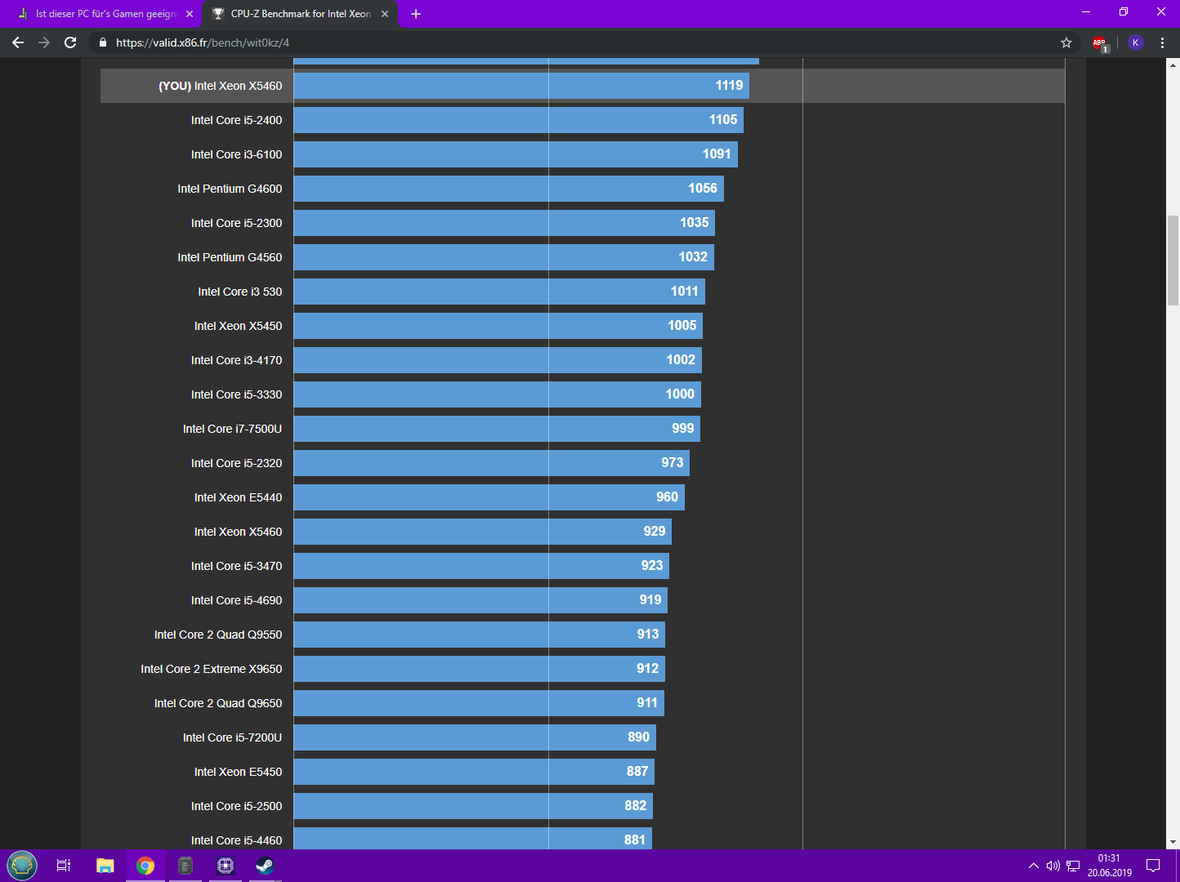Open the purple chip app on taskbar
This screenshot has width=1180, height=882.
click(226, 866)
